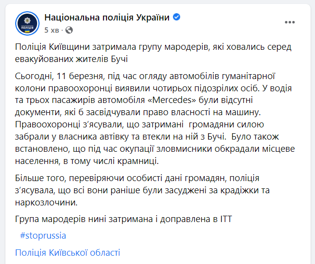Click the headline about затримала групу мародерів
The width and height of the screenshot is (315, 264).
[x=153, y=53]
